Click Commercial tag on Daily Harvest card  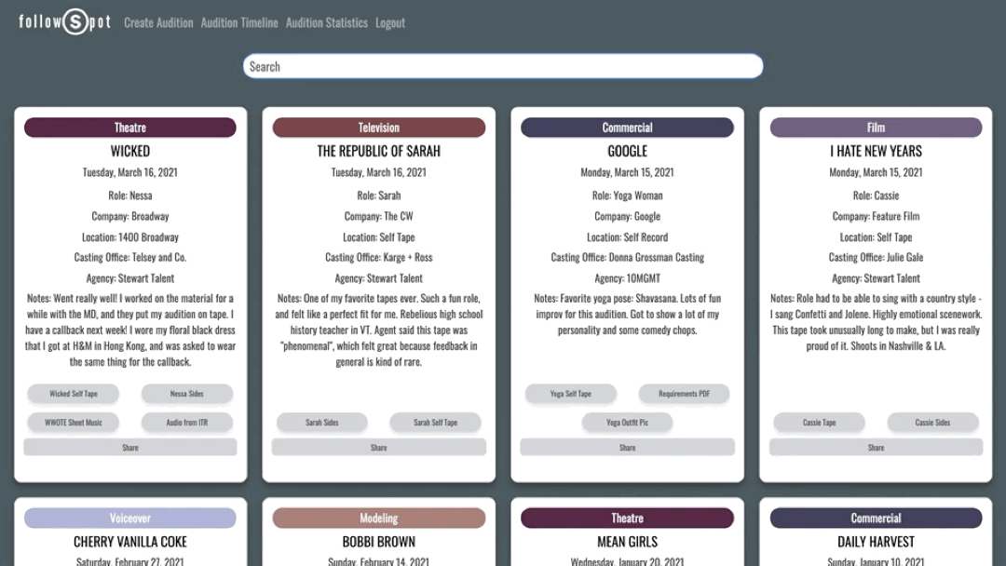pos(876,518)
